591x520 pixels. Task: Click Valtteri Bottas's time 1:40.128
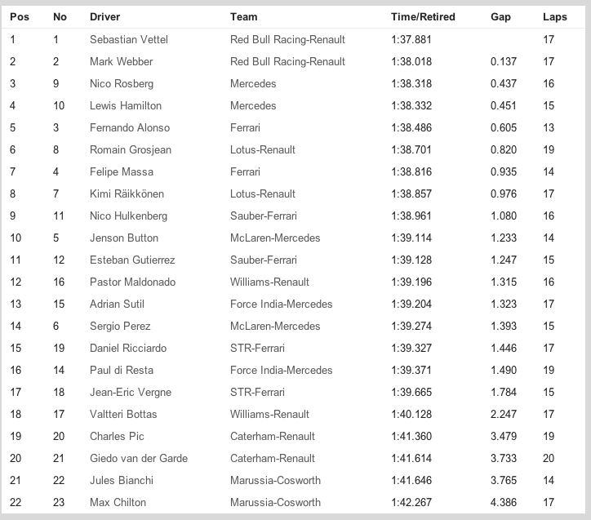click(x=411, y=414)
